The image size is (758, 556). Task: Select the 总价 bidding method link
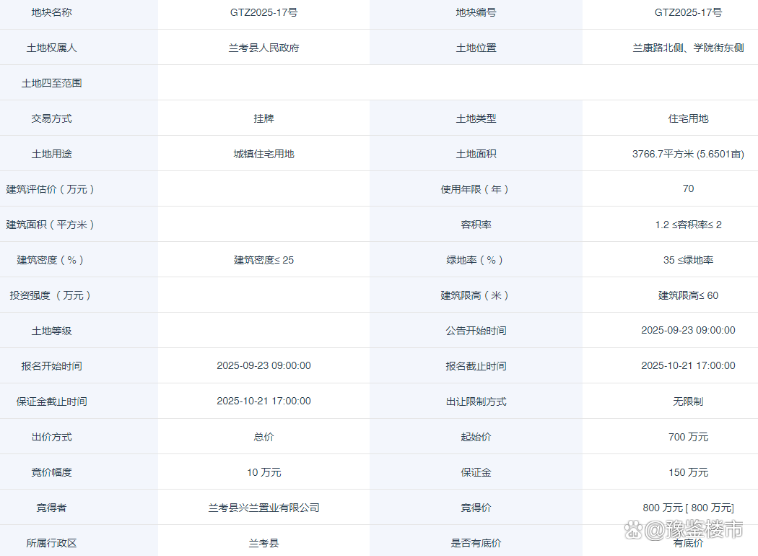coord(263,436)
